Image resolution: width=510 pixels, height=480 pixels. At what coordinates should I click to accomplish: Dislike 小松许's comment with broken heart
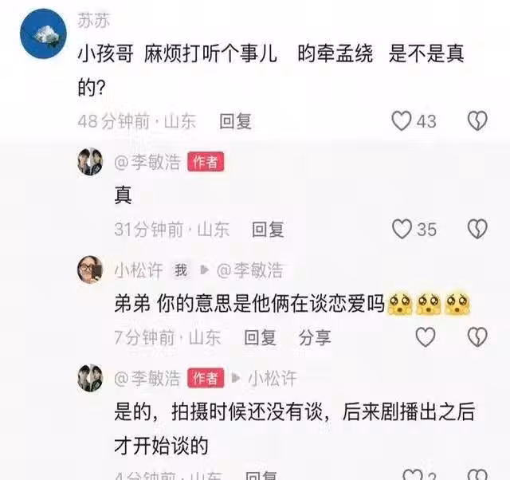(477, 337)
